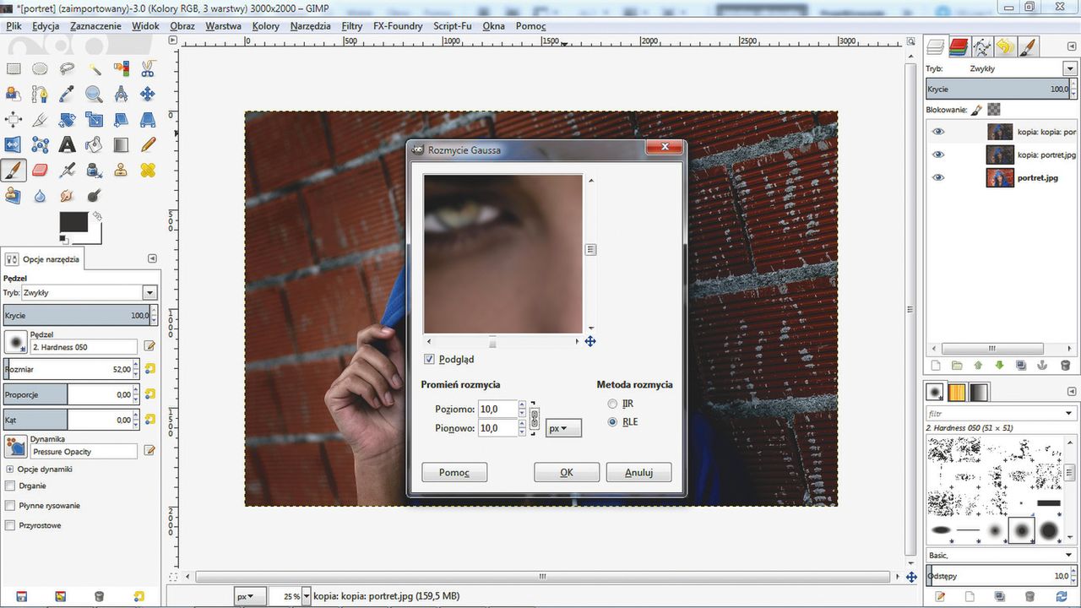
Task: Open the status bar px unit dropdown
Action: [250, 595]
